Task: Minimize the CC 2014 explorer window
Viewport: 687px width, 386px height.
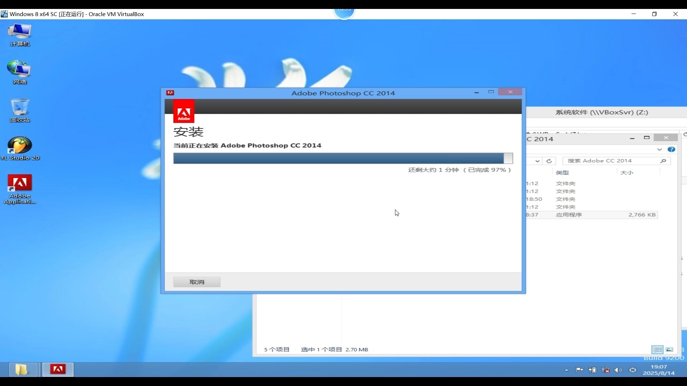Action: 632,138
